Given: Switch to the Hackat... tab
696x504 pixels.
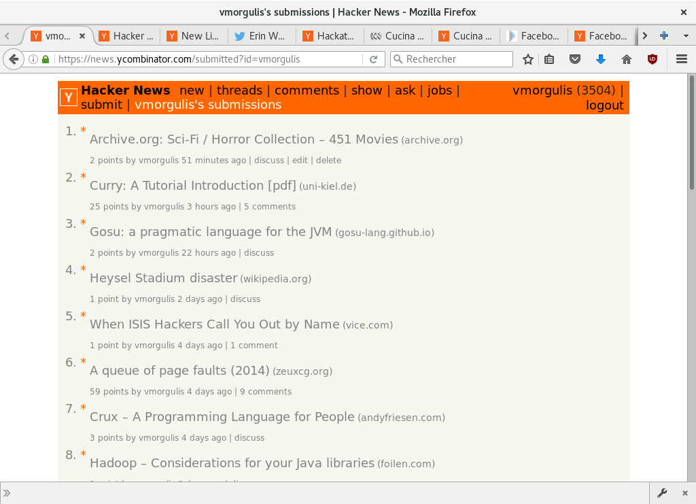Looking at the screenshot, I should (x=330, y=36).
